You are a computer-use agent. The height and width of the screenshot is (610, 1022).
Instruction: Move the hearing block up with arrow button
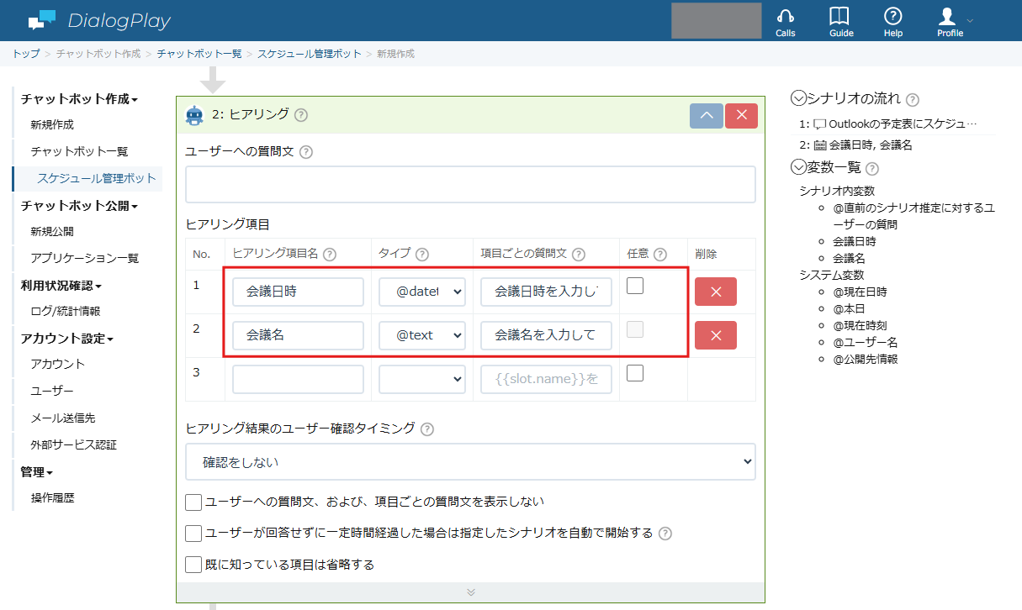pyautogui.click(x=707, y=115)
